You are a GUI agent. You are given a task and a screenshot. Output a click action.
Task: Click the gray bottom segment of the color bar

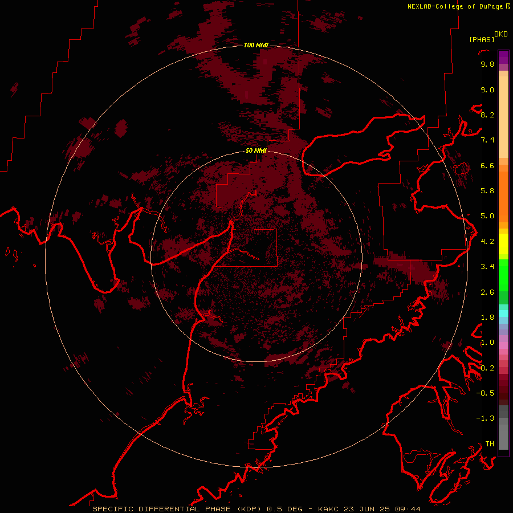pyautogui.click(x=503, y=437)
